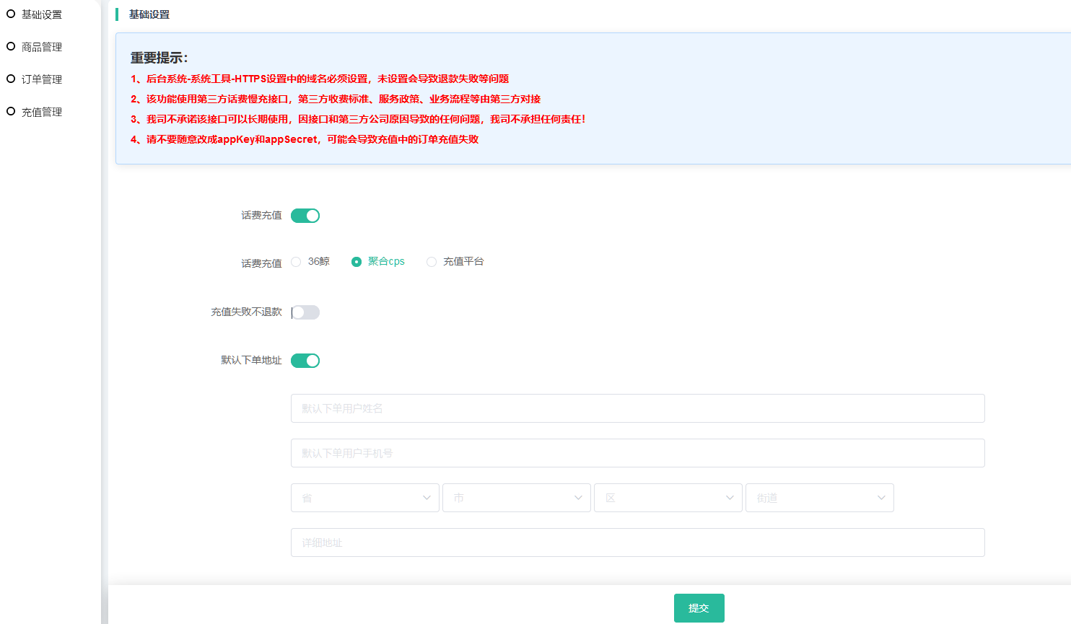Disable the 默认下单地址 switch

click(x=305, y=361)
